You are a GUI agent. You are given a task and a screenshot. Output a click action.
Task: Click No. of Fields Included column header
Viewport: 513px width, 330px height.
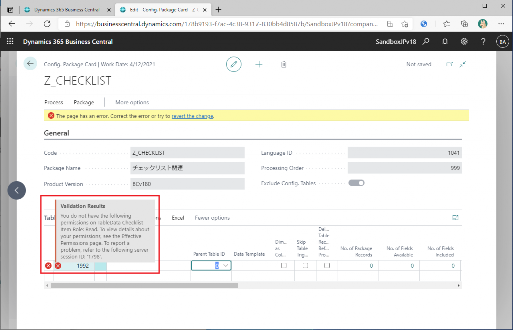coord(440,251)
